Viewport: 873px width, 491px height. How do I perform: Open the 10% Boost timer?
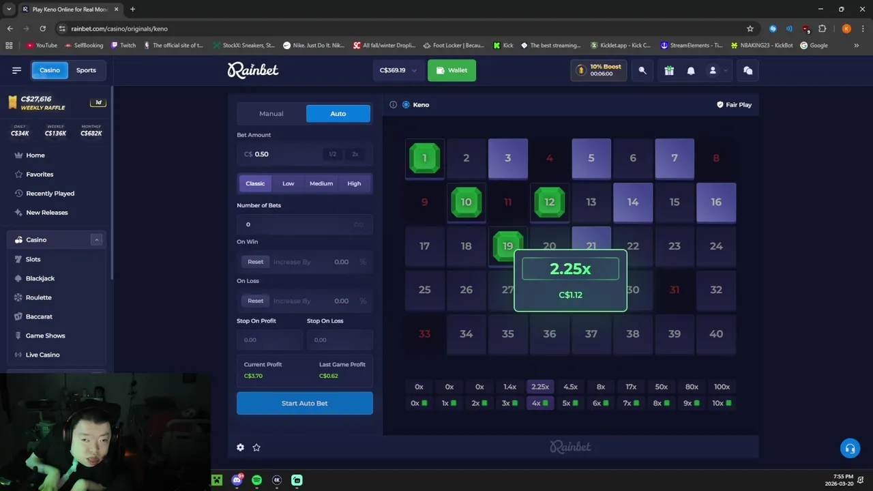598,70
